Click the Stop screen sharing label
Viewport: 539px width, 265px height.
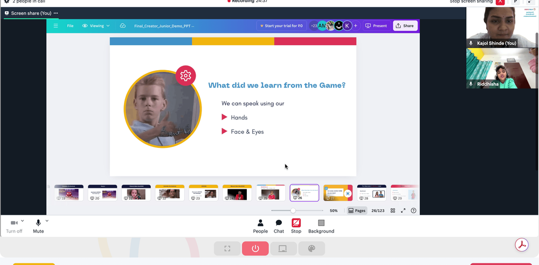[x=471, y=2]
